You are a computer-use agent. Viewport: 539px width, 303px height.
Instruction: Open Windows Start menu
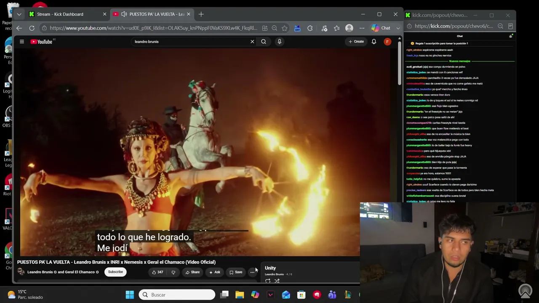click(130, 295)
